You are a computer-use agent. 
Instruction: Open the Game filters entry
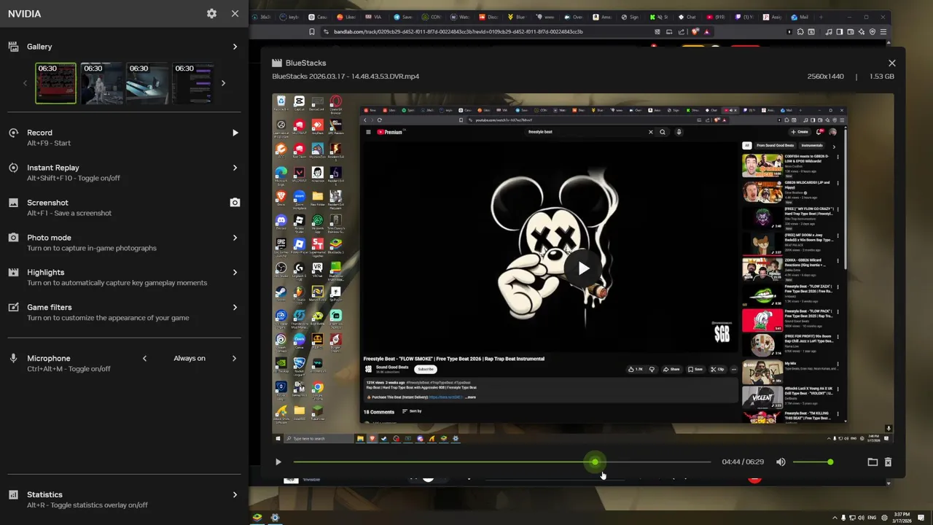[x=124, y=312]
